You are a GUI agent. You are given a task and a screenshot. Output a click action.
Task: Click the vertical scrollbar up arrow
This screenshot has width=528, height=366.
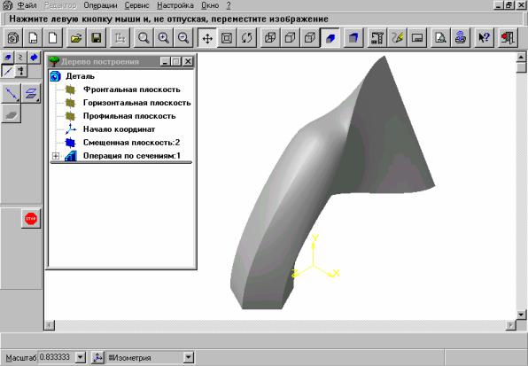click(521, 58)
